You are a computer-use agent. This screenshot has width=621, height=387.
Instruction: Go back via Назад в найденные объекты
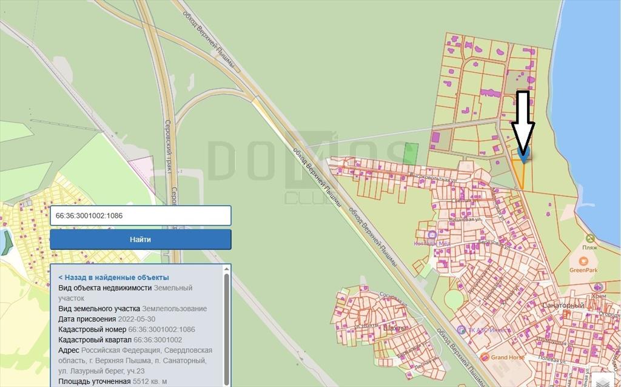(x=113, y=277)
